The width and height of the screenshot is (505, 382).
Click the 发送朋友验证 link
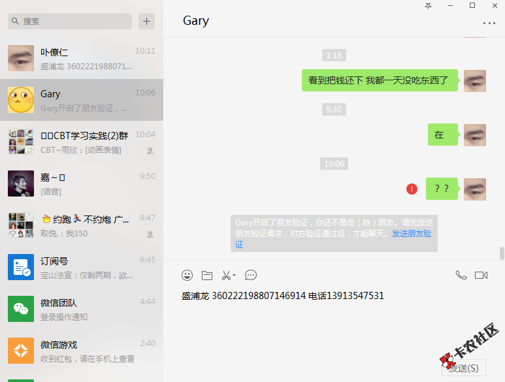412,234
